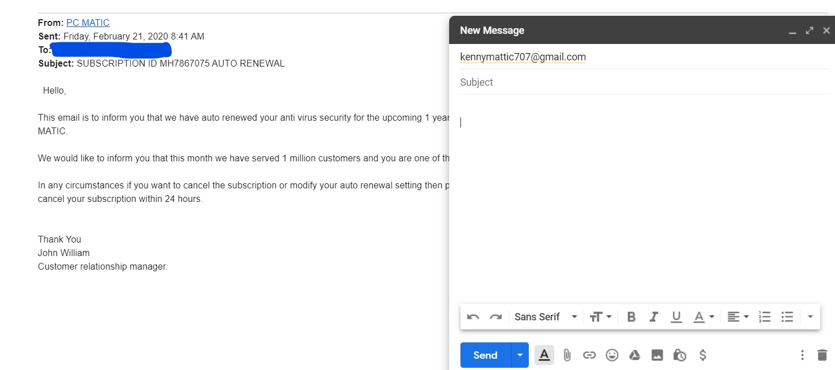Open the text color picker

(704, 317)
